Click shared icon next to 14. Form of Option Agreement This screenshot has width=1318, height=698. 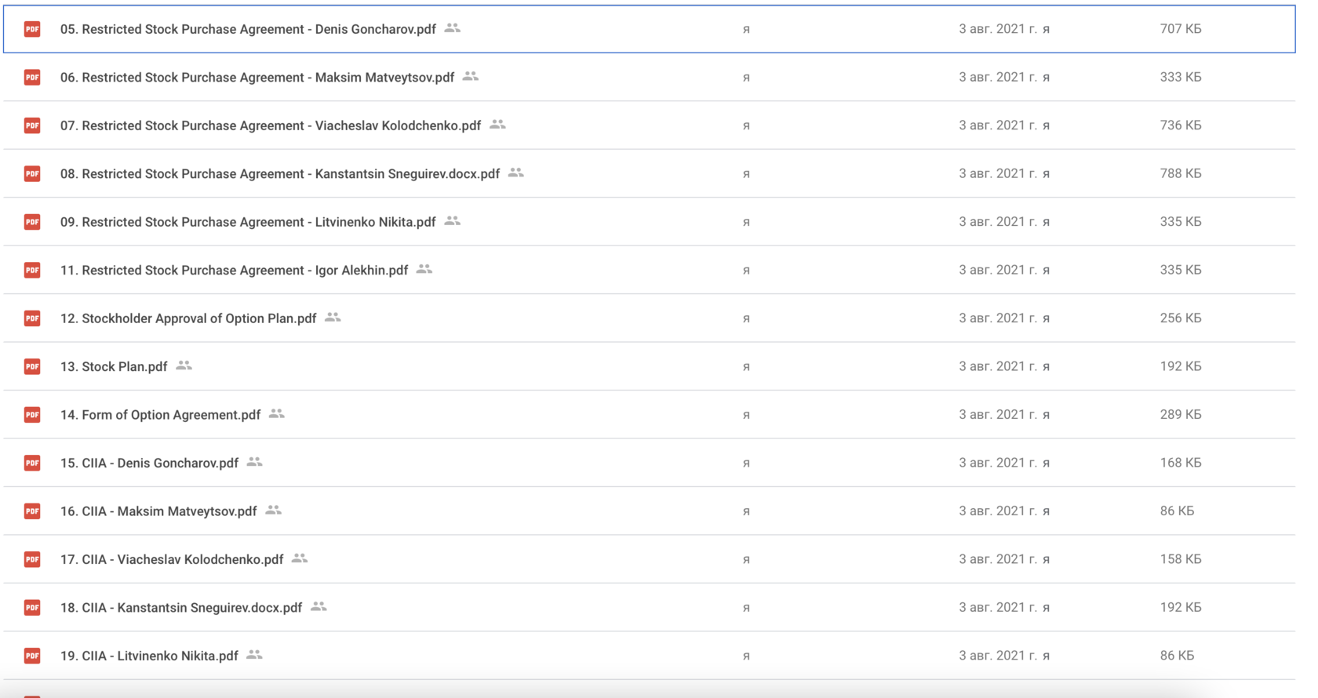[277, 414]
